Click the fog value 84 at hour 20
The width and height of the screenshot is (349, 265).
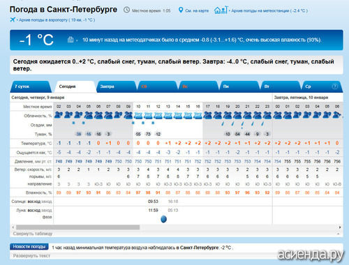pyautogui.click(x=237, y=134)
